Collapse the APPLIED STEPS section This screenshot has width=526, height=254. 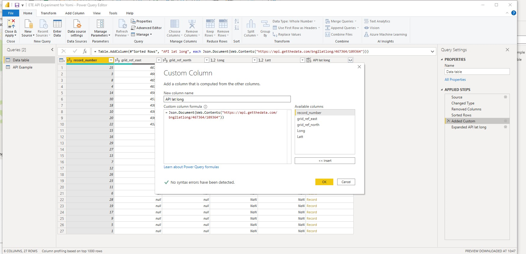click(x=442, y=89)
